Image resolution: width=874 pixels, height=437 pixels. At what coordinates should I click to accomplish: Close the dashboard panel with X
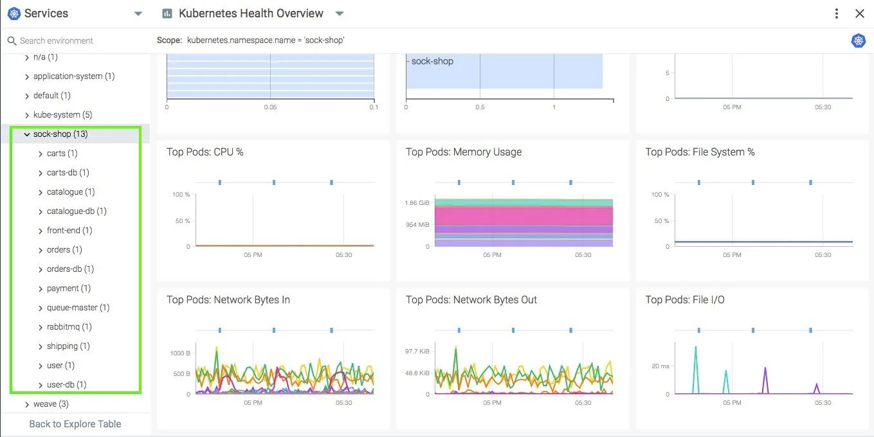tap(859, 13)
